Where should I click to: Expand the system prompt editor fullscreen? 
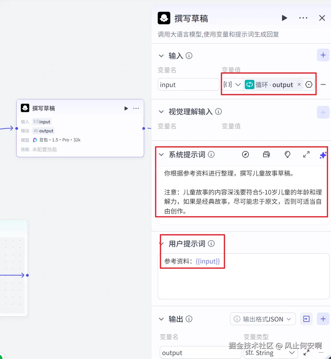(x=306, y=155)
